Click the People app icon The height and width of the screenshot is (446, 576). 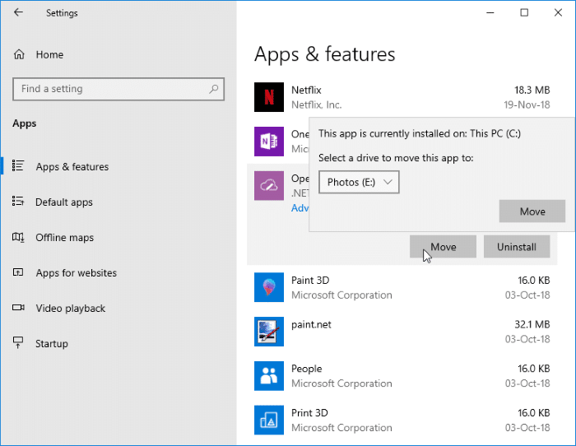tap(269, 376)
